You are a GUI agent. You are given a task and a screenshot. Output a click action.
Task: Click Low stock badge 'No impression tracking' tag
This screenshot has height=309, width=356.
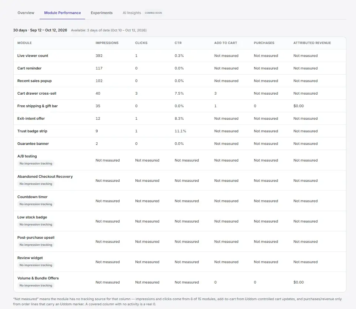[x=36, y=224]
